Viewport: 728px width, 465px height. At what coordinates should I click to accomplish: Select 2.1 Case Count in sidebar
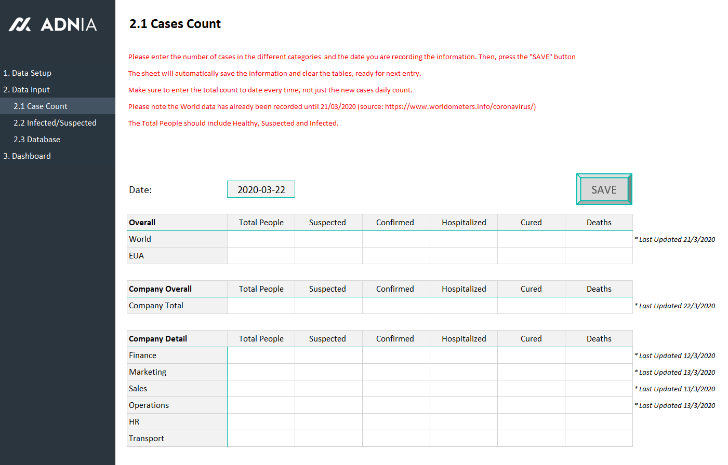point(41,106)
